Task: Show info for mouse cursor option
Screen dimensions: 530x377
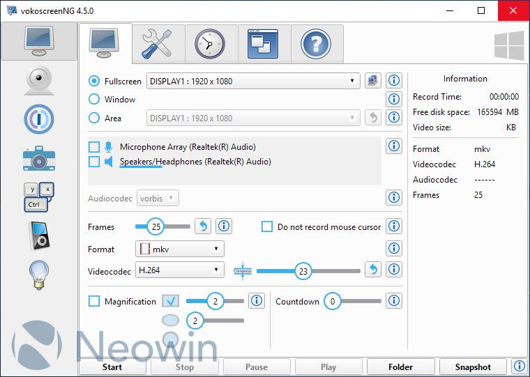Action: (394, 226)
